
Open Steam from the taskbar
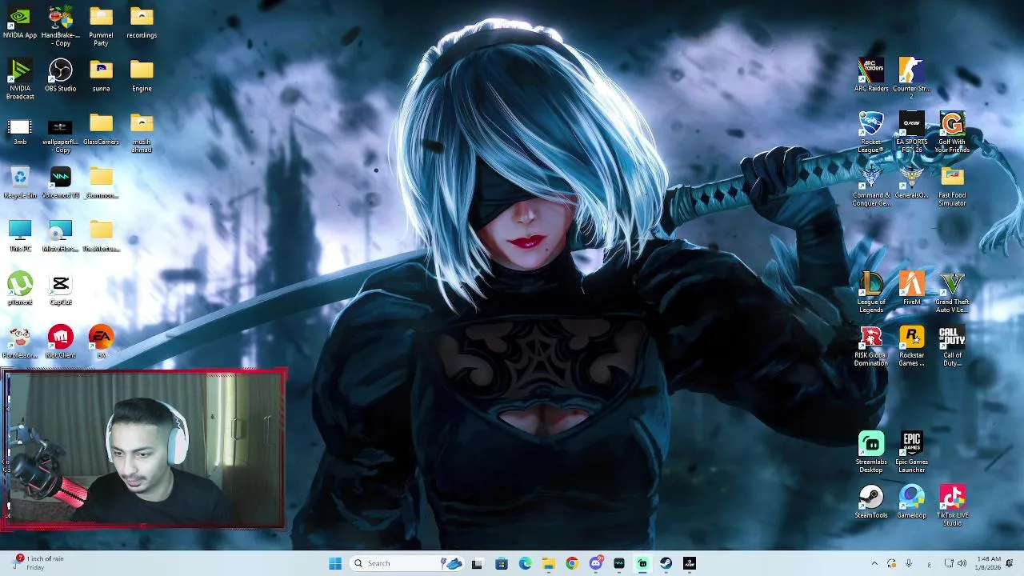[x=666, y=563]
